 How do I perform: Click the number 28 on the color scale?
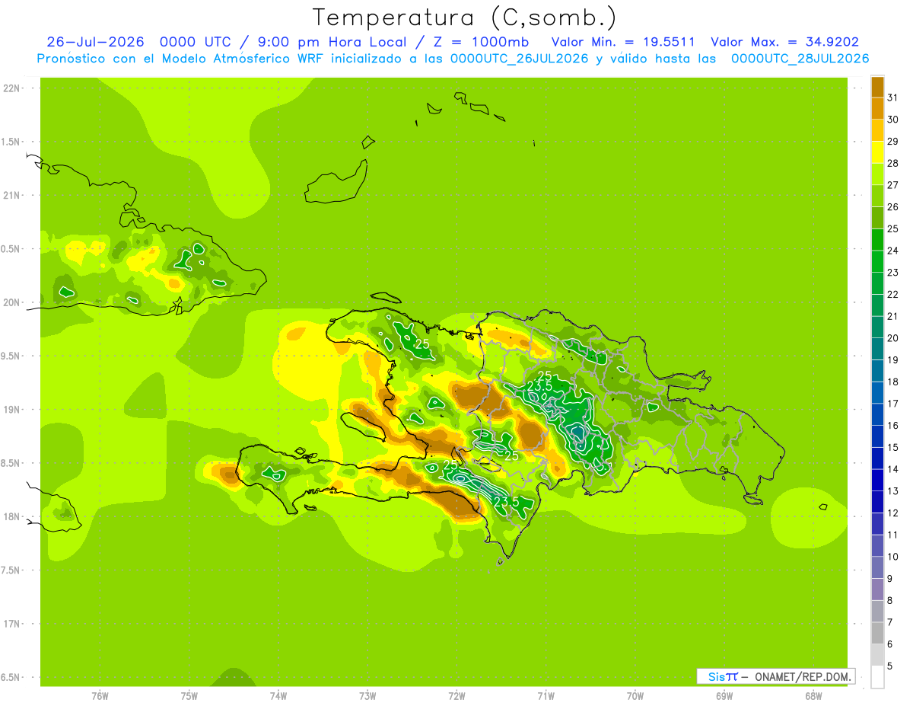tap(892, 163)
